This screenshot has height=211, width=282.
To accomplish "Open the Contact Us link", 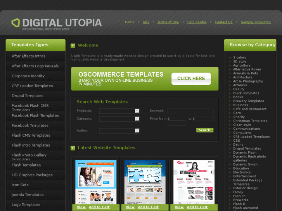I will (223, 22).
